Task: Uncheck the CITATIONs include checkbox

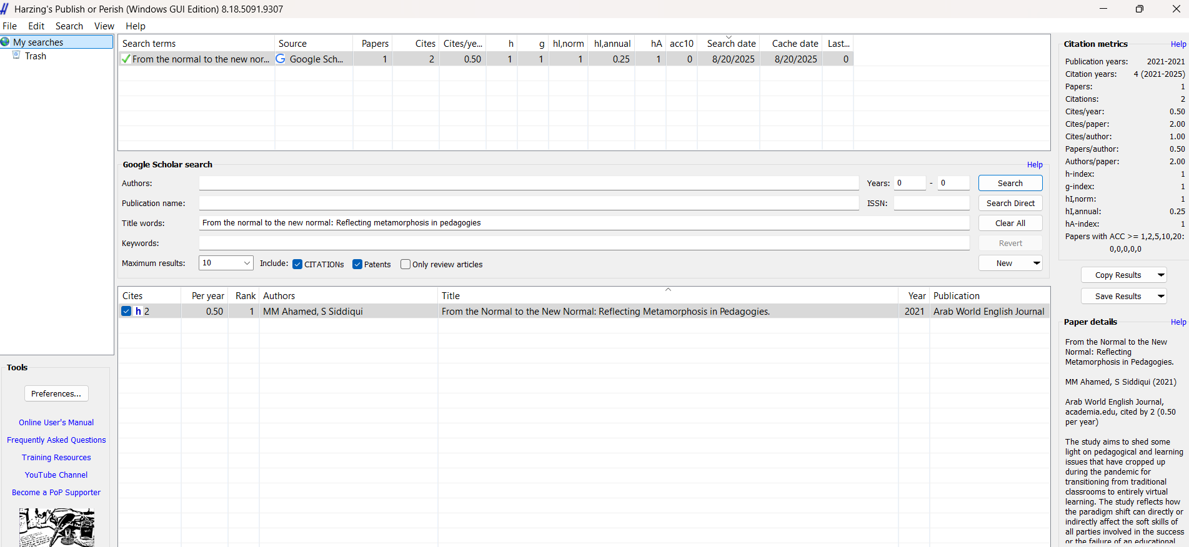Action: pyautogui.click(x=297, y=264)
